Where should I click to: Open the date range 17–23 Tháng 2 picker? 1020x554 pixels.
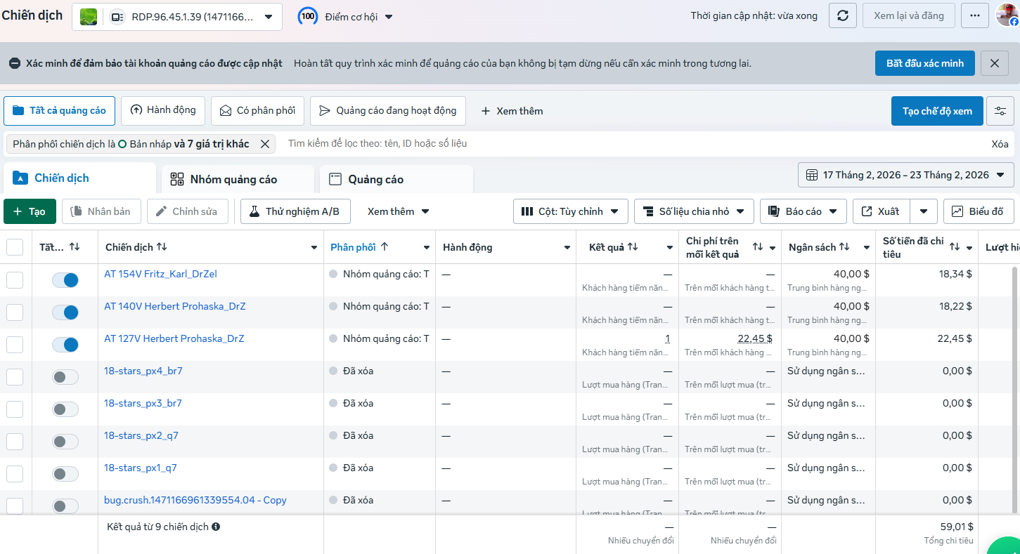[906, 175]
